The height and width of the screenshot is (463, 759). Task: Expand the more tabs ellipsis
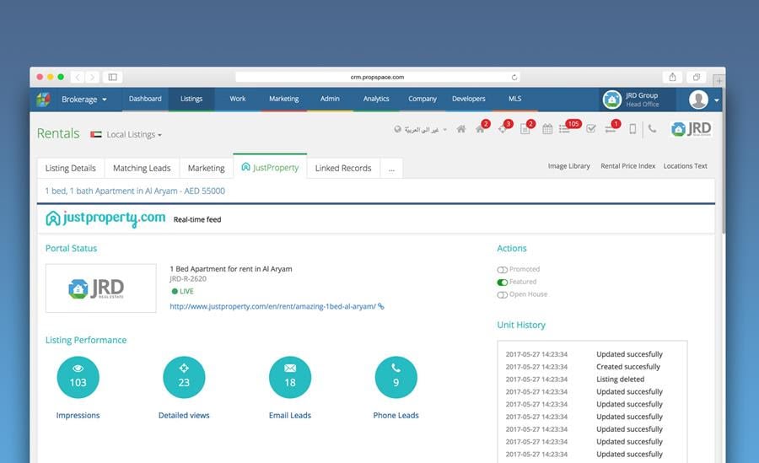coord(391,169)
